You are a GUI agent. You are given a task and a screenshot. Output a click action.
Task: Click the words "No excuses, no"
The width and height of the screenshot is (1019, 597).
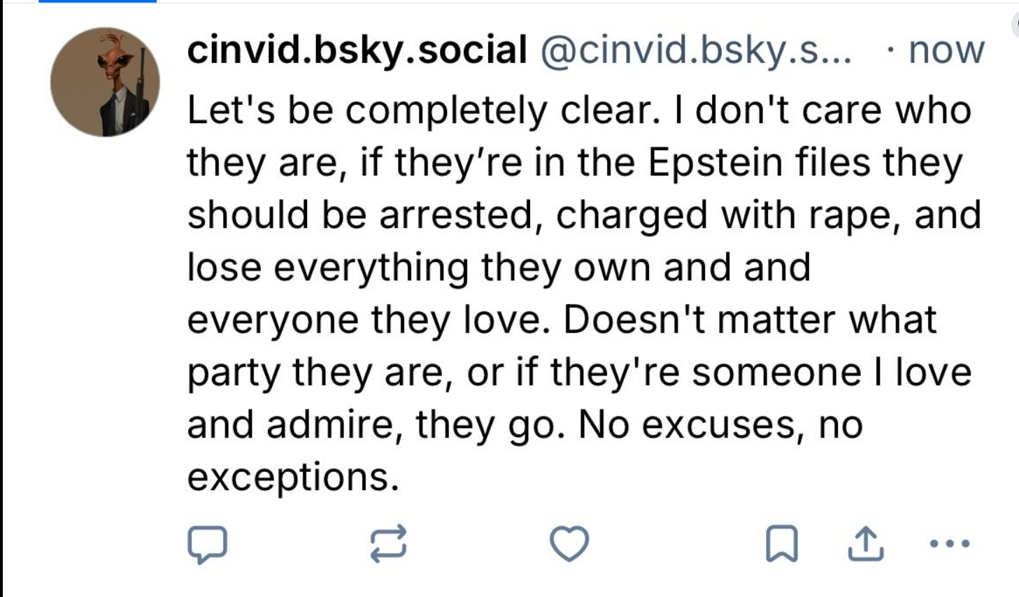point(720,424)
